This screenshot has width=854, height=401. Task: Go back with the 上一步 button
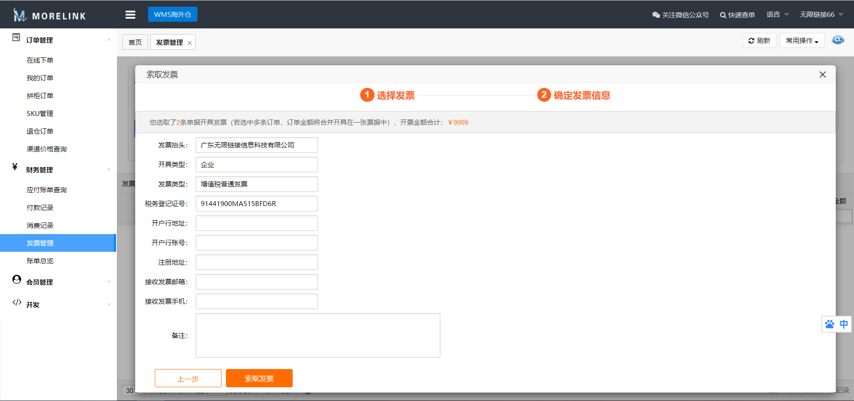(188, 378)
